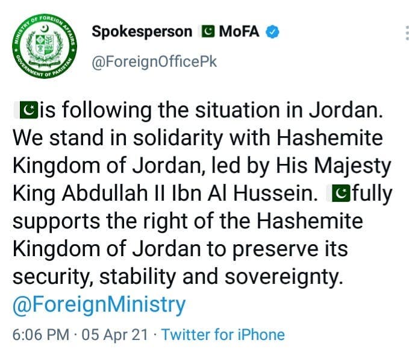Select the 'We stand in solidarity' line
Image resolution: width=409 pixels, height=355 pixels.
coord(198,138)
